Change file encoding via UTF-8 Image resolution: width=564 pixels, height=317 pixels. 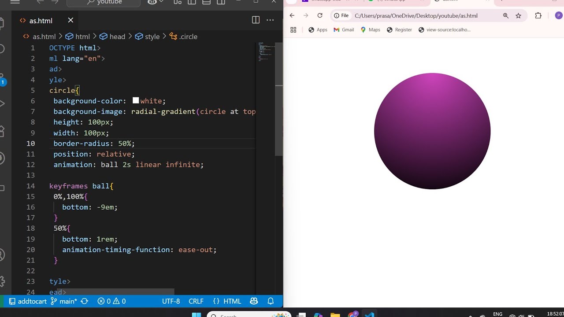[171, 301]
